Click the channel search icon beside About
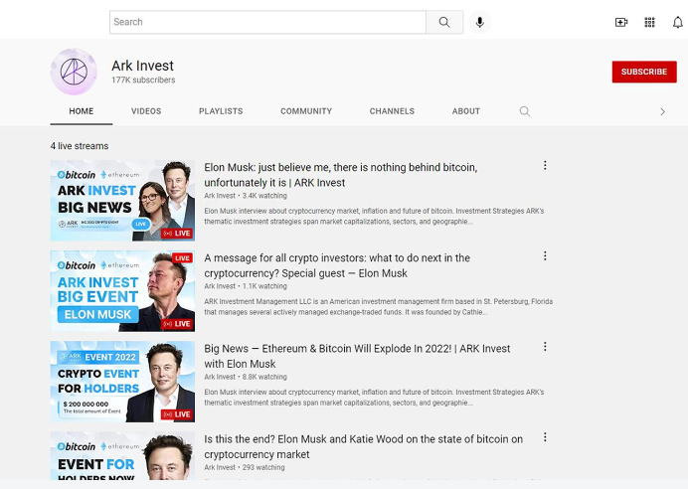The image size is (688, 489). click(525, 111)
